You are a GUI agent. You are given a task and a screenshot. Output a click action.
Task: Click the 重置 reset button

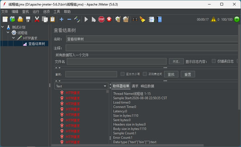click(188, 74)
